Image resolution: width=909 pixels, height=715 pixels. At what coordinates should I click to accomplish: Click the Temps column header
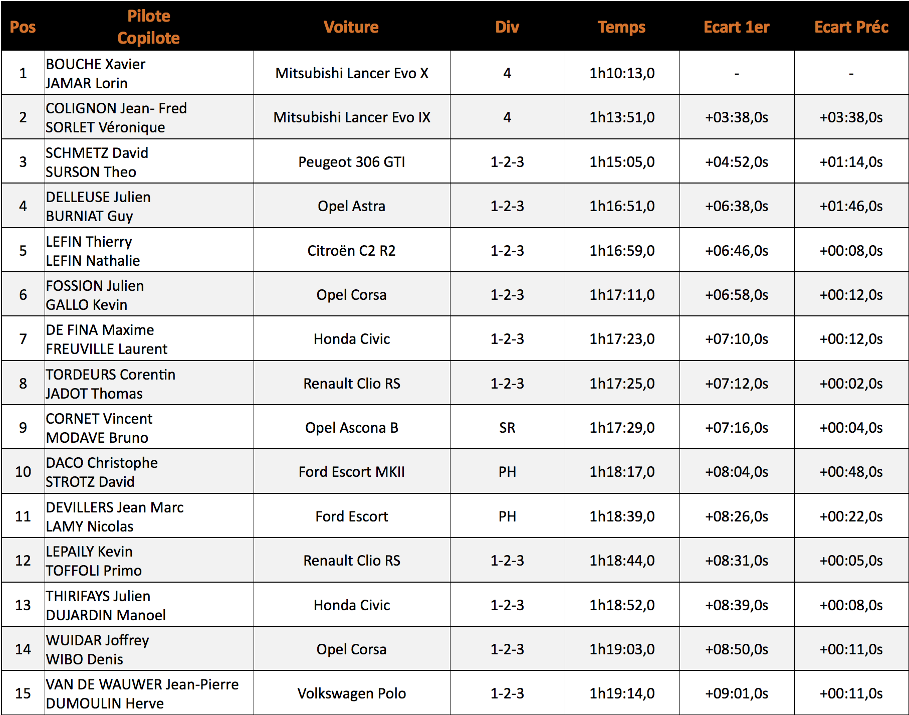click(622, 27)
